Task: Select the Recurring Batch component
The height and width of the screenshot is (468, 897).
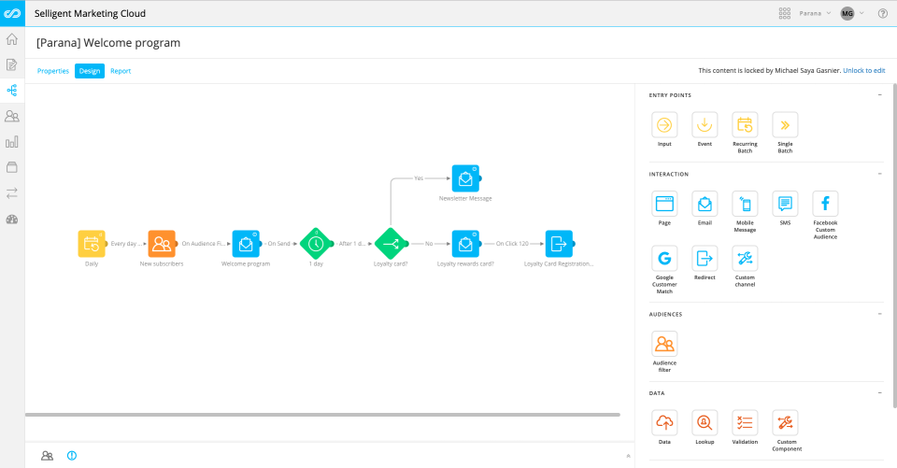Action: (x=745, y=125)
